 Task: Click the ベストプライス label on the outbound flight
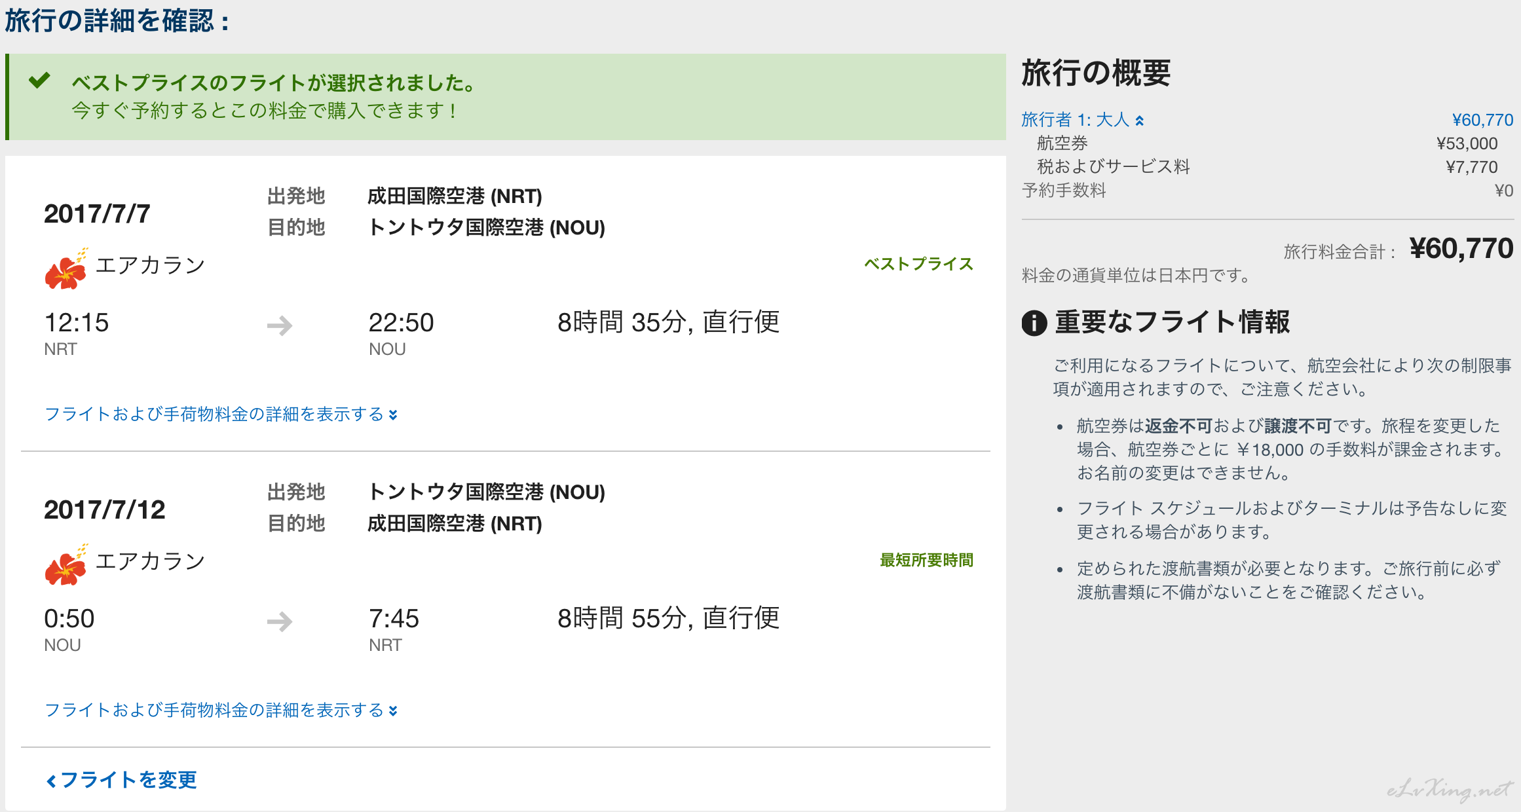(x=918, y=264)
